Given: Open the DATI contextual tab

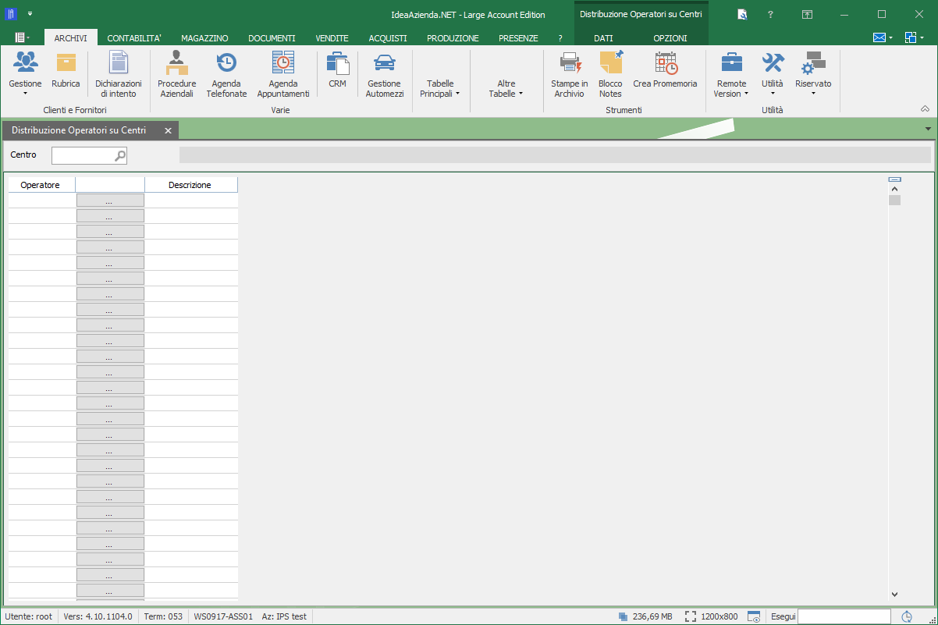Looking at the screenshot, I should click(x=603, y=37).
